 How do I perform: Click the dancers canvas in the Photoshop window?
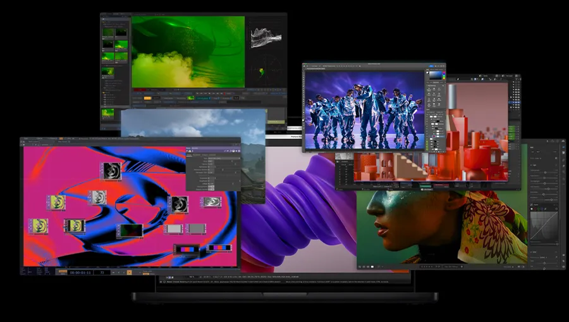pos(364,109)
